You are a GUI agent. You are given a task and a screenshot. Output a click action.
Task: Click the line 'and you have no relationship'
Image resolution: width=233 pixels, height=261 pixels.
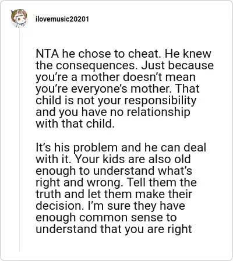[x=113, y=112]
